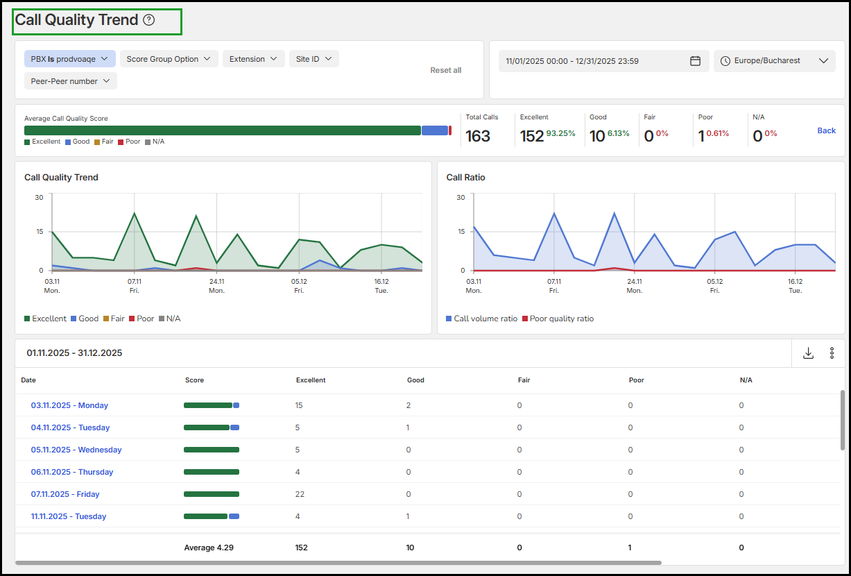851x576 pixels.
Task: Open the calendar icon in date range field
Action: 695,61
